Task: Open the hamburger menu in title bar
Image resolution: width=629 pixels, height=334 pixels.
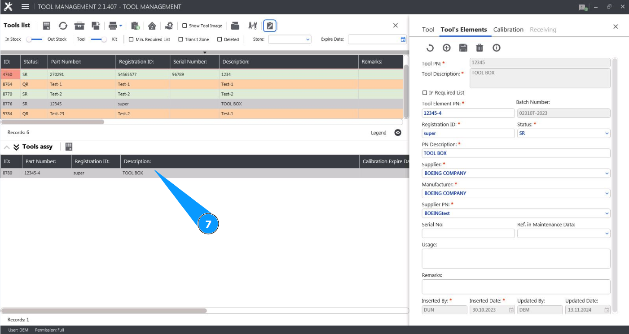Action: [x=25, y=7]
